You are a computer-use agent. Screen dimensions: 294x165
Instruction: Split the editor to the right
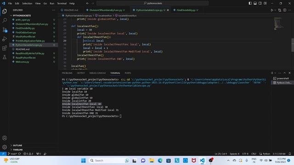point(285,10)
